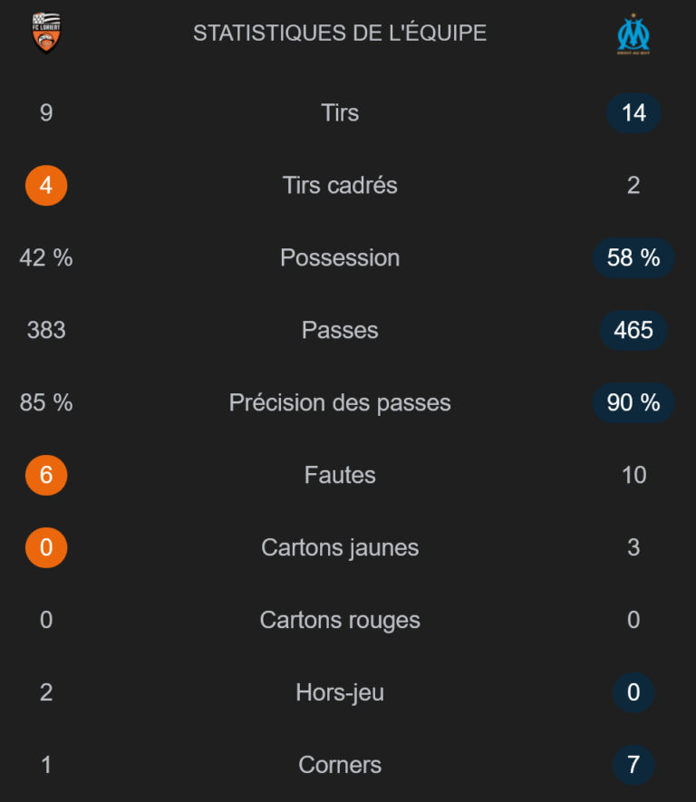Image resolution: width=696 pixels, height=802 pixels.
Task: Click the Olympique de Marseille logo
Action: pyautogui.click(x=633, y=34)
